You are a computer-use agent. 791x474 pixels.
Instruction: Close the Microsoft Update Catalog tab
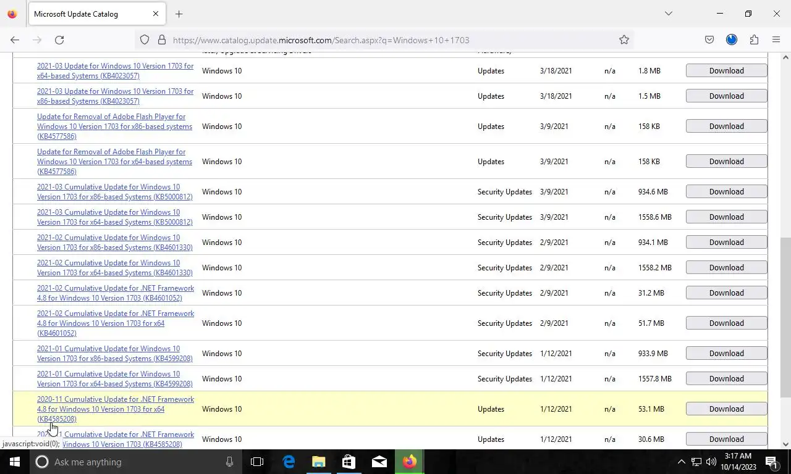point(155,14)
